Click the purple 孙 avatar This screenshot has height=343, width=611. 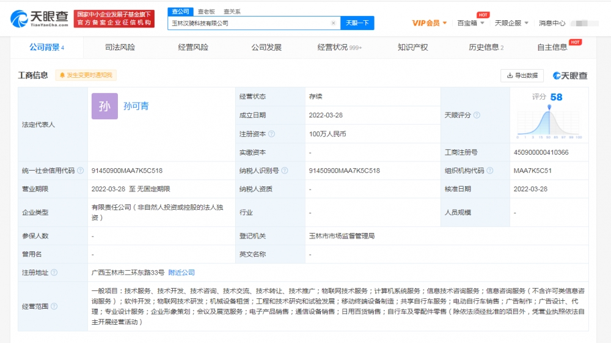104,106
